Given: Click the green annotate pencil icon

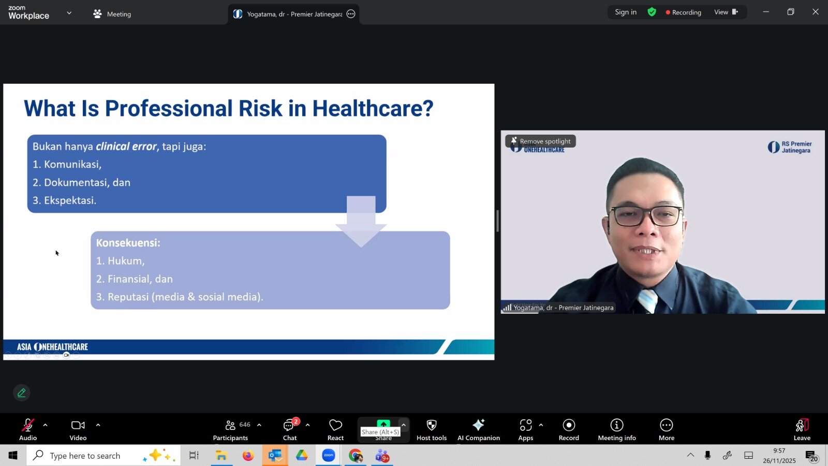Looking at the screenshot, I should point(22,393).
